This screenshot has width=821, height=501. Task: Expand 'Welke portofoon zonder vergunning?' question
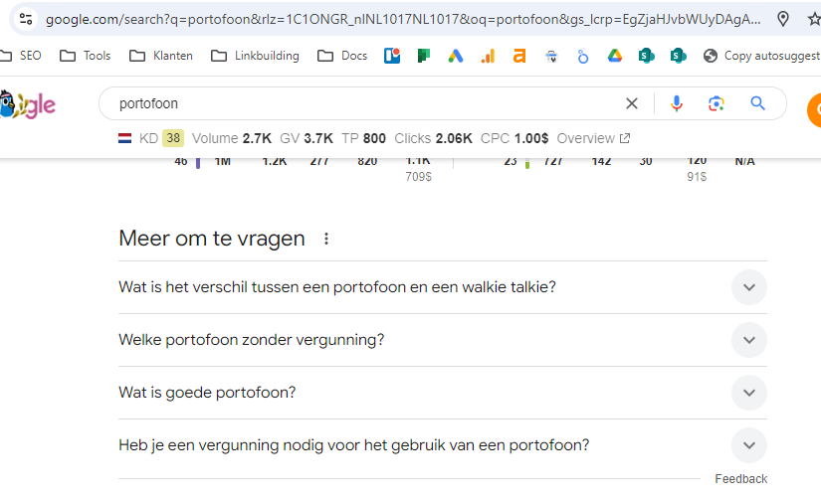point(748,340)
